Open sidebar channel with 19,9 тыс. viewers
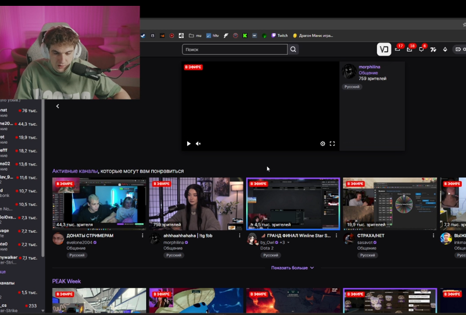The height and width of the screenshot is (315, 466). (x=19, y=139)
